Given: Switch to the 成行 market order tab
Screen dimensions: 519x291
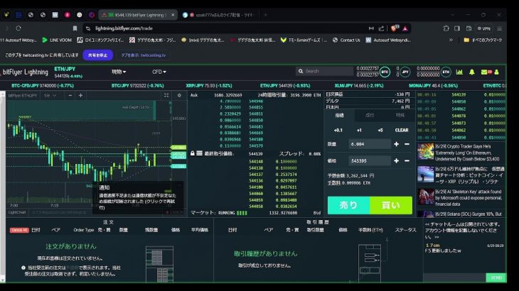Looking at the screenshot, I should pyautogui.click(x=370, y=114).
